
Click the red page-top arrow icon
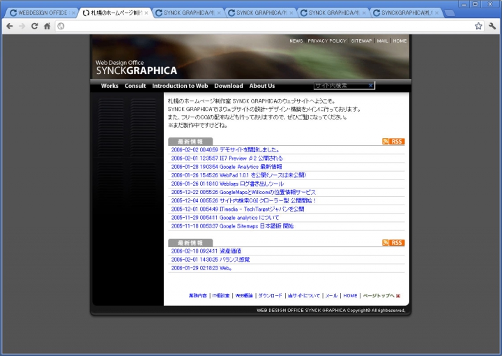tap(398, 296)
